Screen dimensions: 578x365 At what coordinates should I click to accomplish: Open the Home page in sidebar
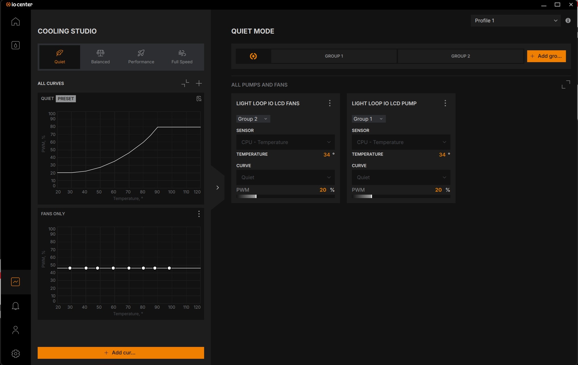click(16, 21)
